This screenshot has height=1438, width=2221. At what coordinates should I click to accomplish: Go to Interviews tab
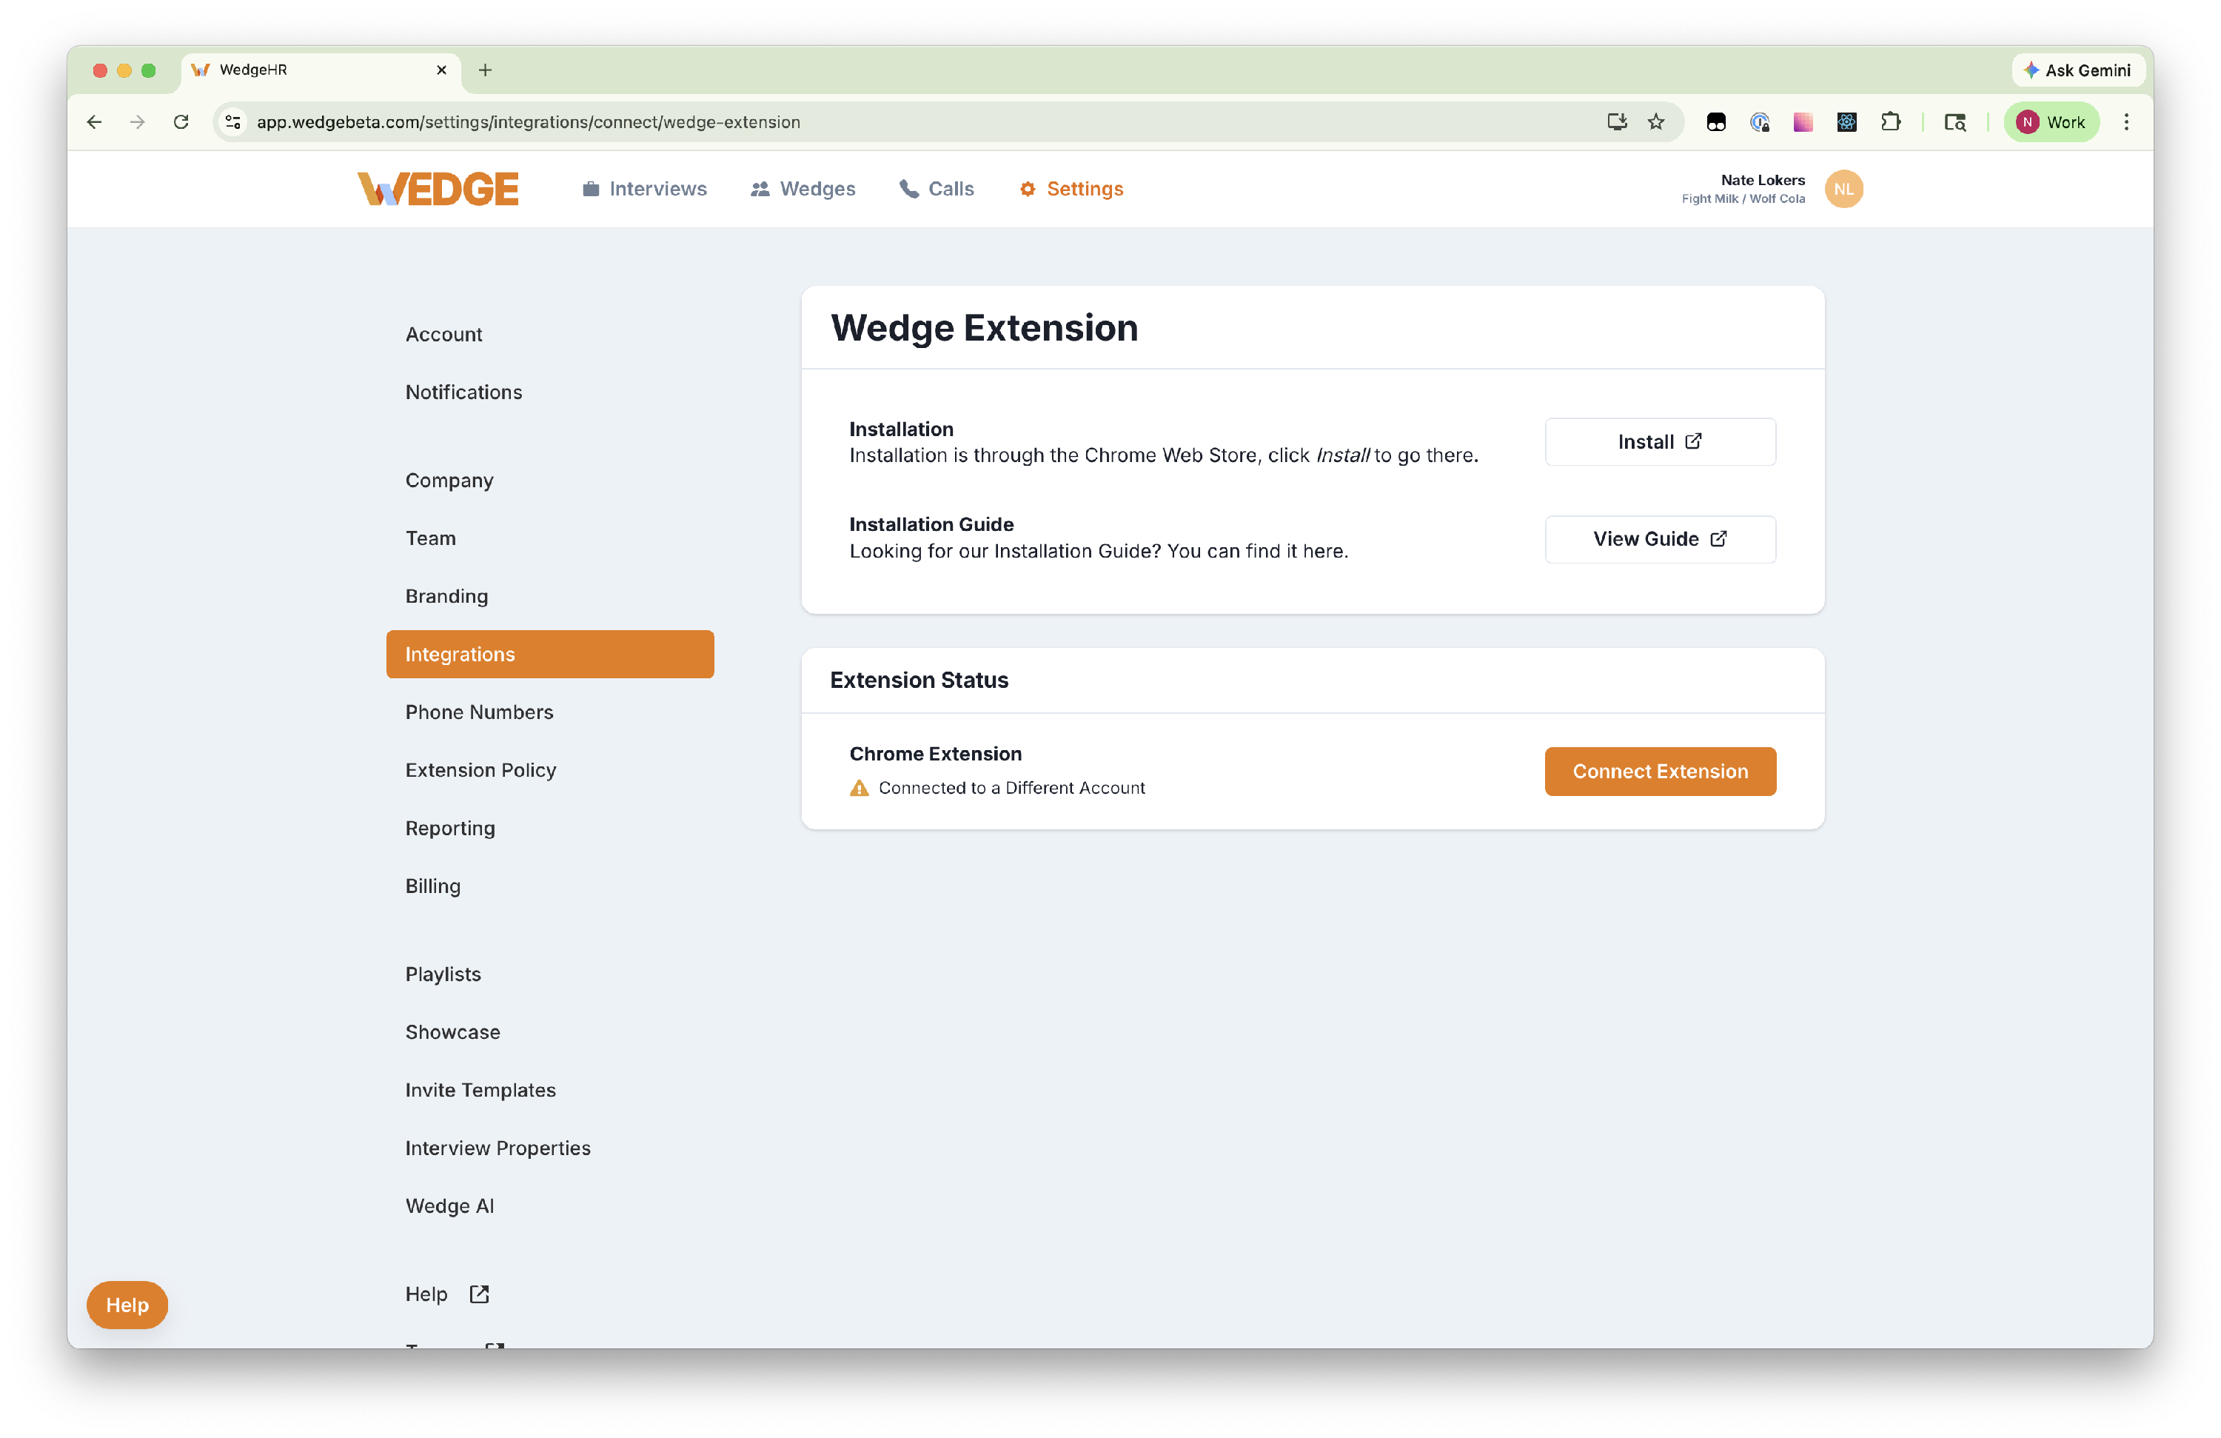point(644,189)
